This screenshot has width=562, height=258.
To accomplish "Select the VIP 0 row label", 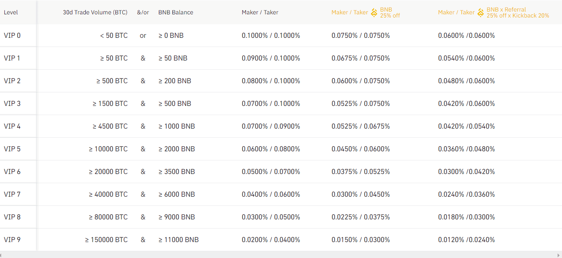I will [12, 35].
